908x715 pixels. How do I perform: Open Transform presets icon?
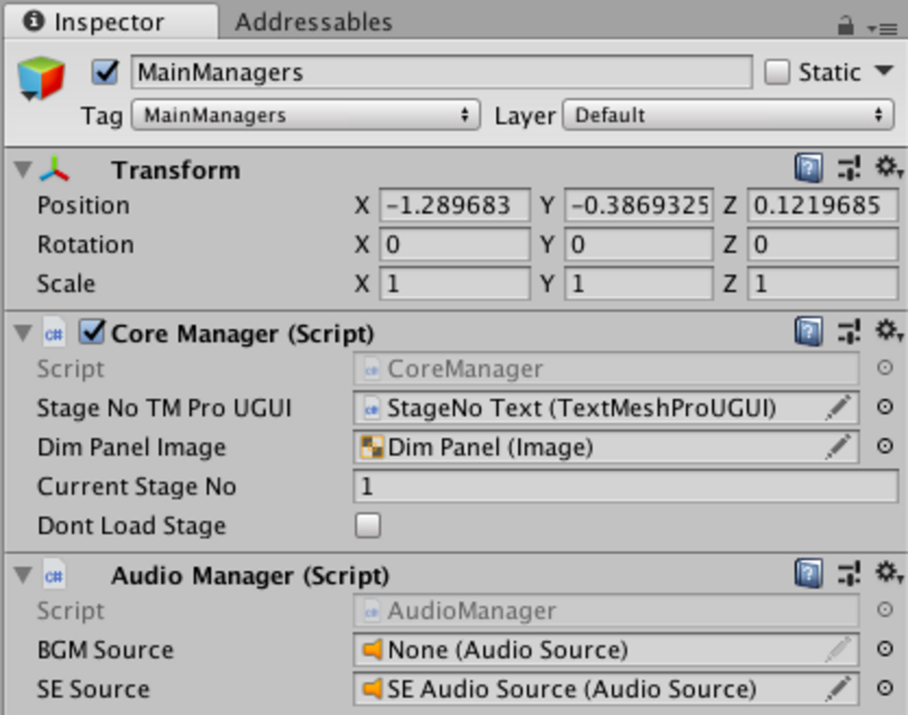[849, 168]
